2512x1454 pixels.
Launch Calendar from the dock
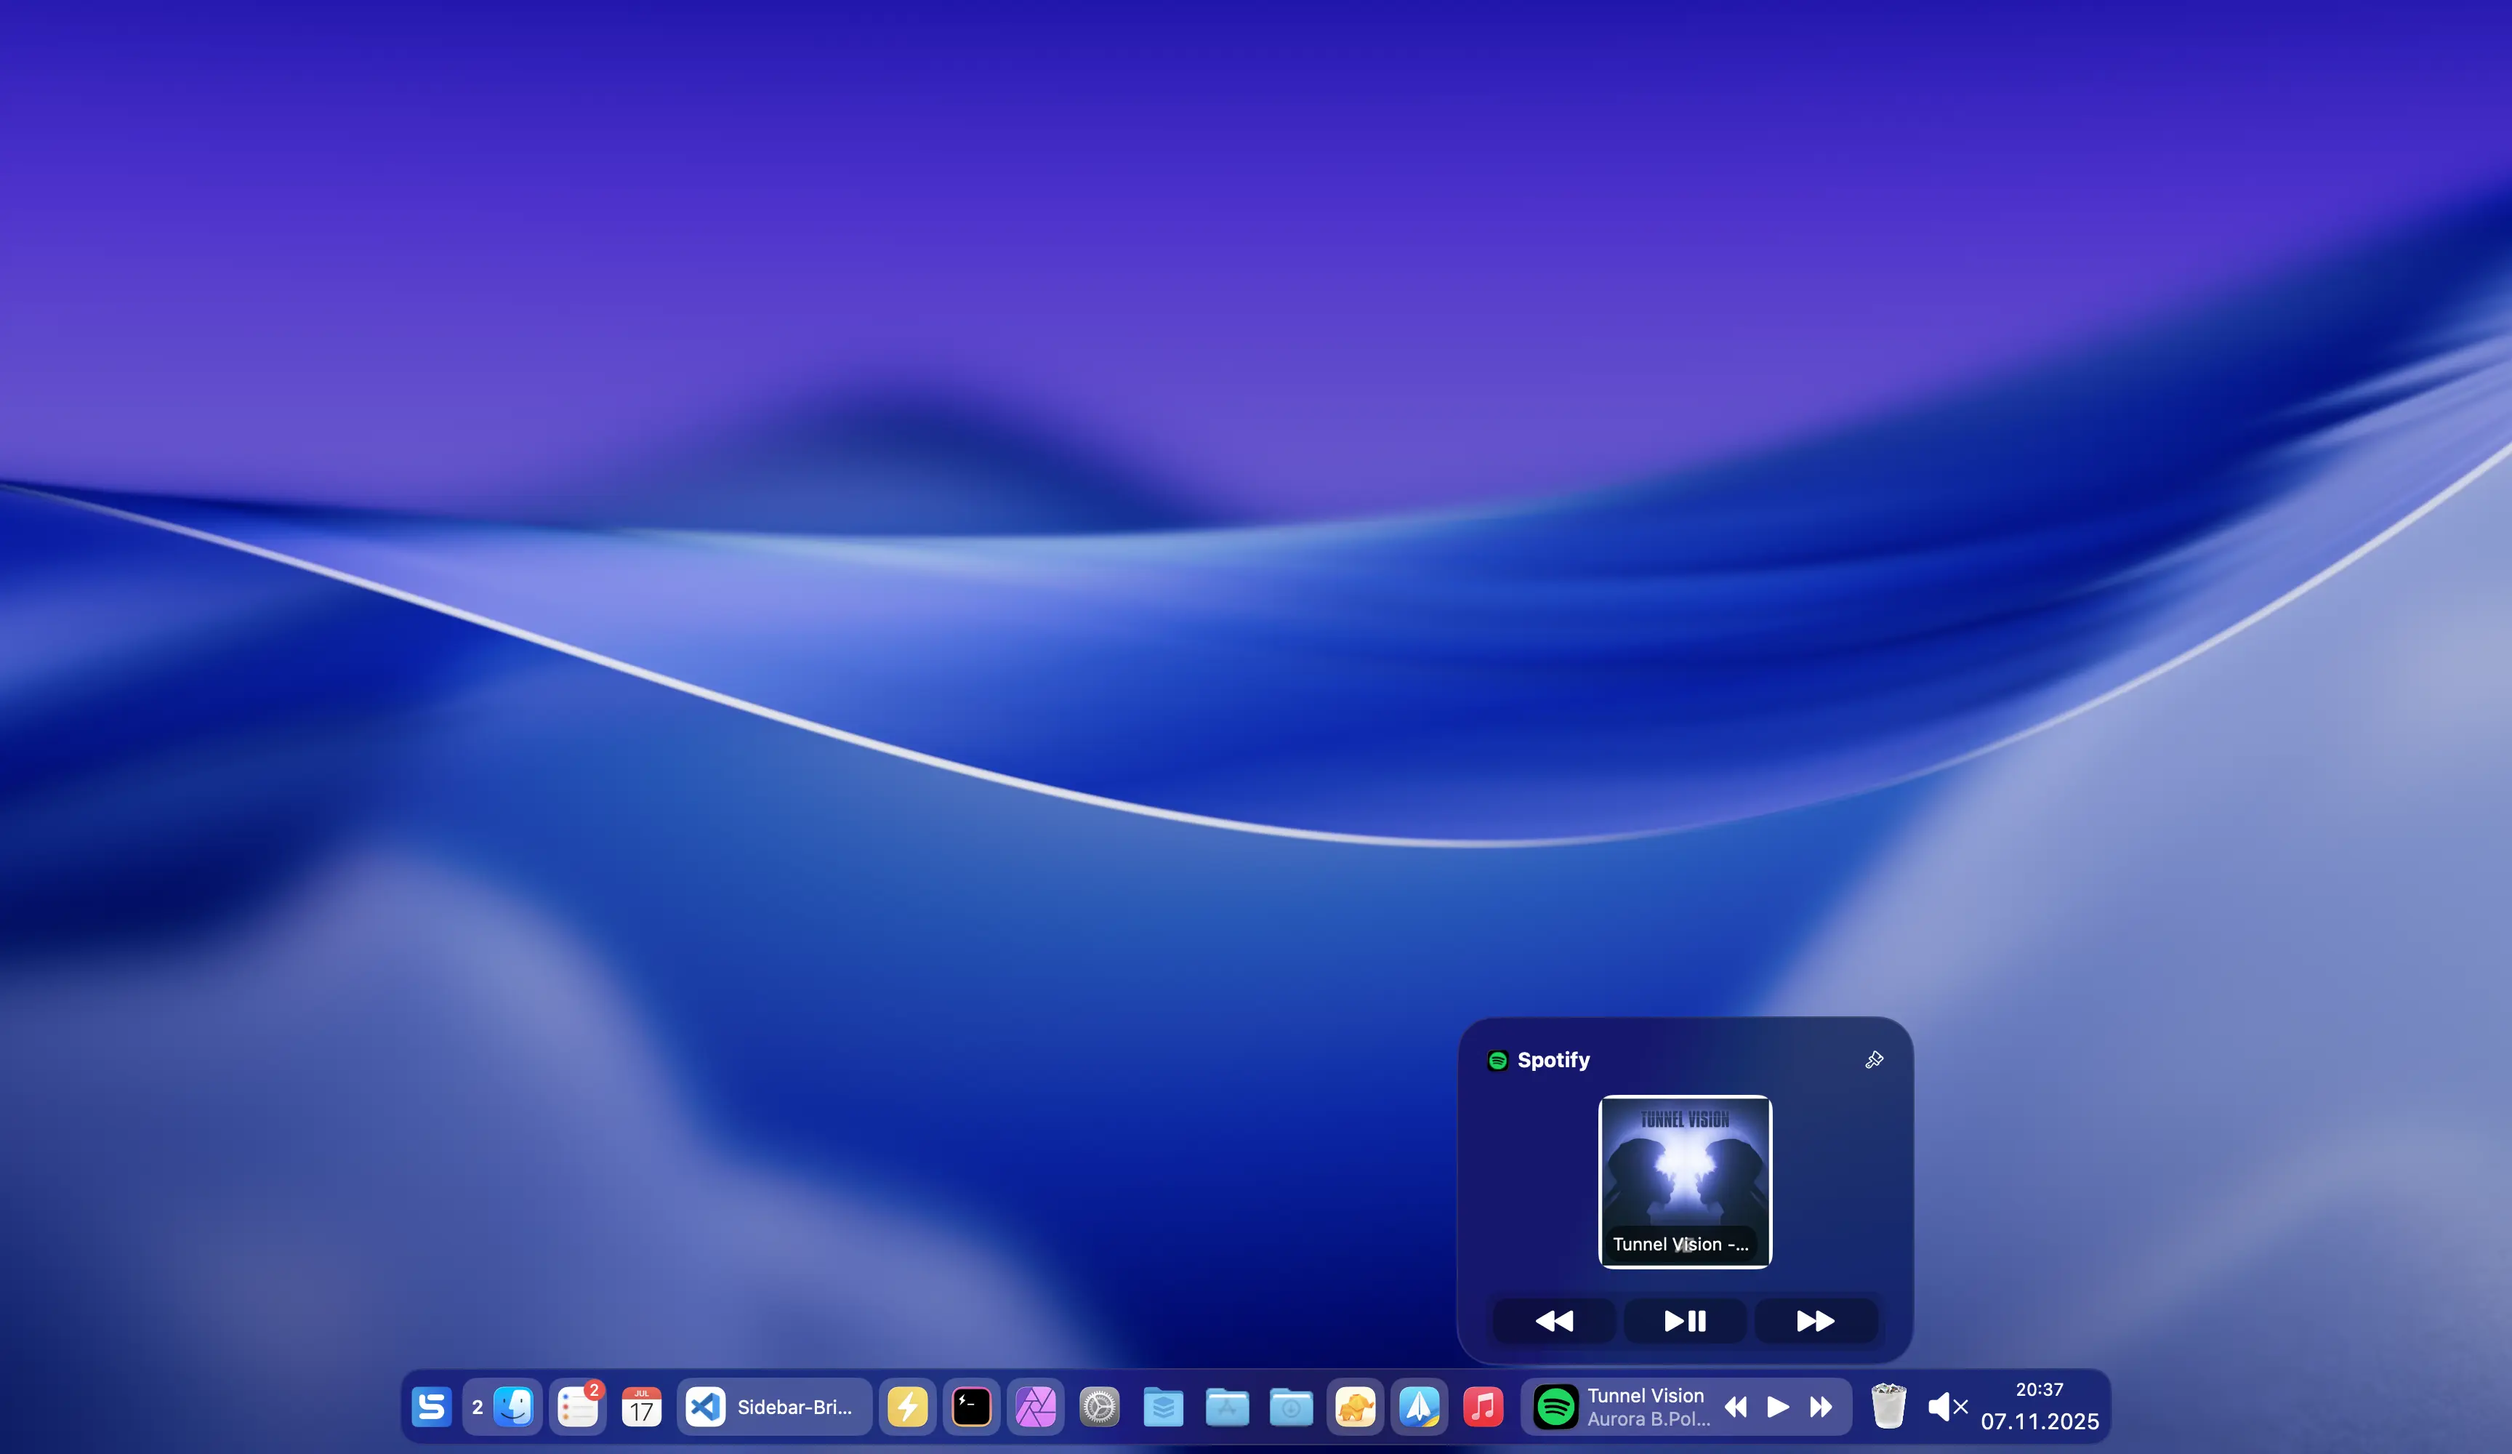pyautogui.click(x=641, y=1406)
